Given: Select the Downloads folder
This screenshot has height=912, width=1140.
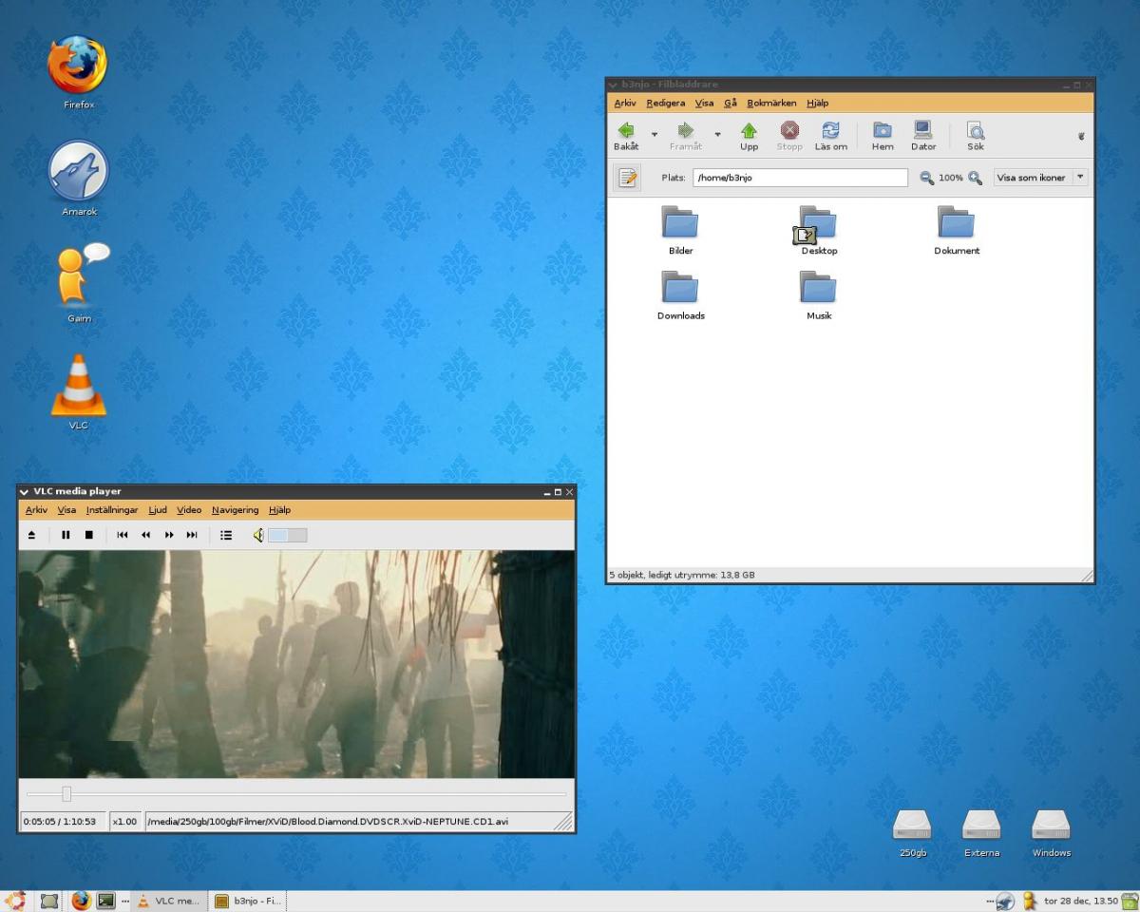Looking at the screenshot, I should click(680, 295).
